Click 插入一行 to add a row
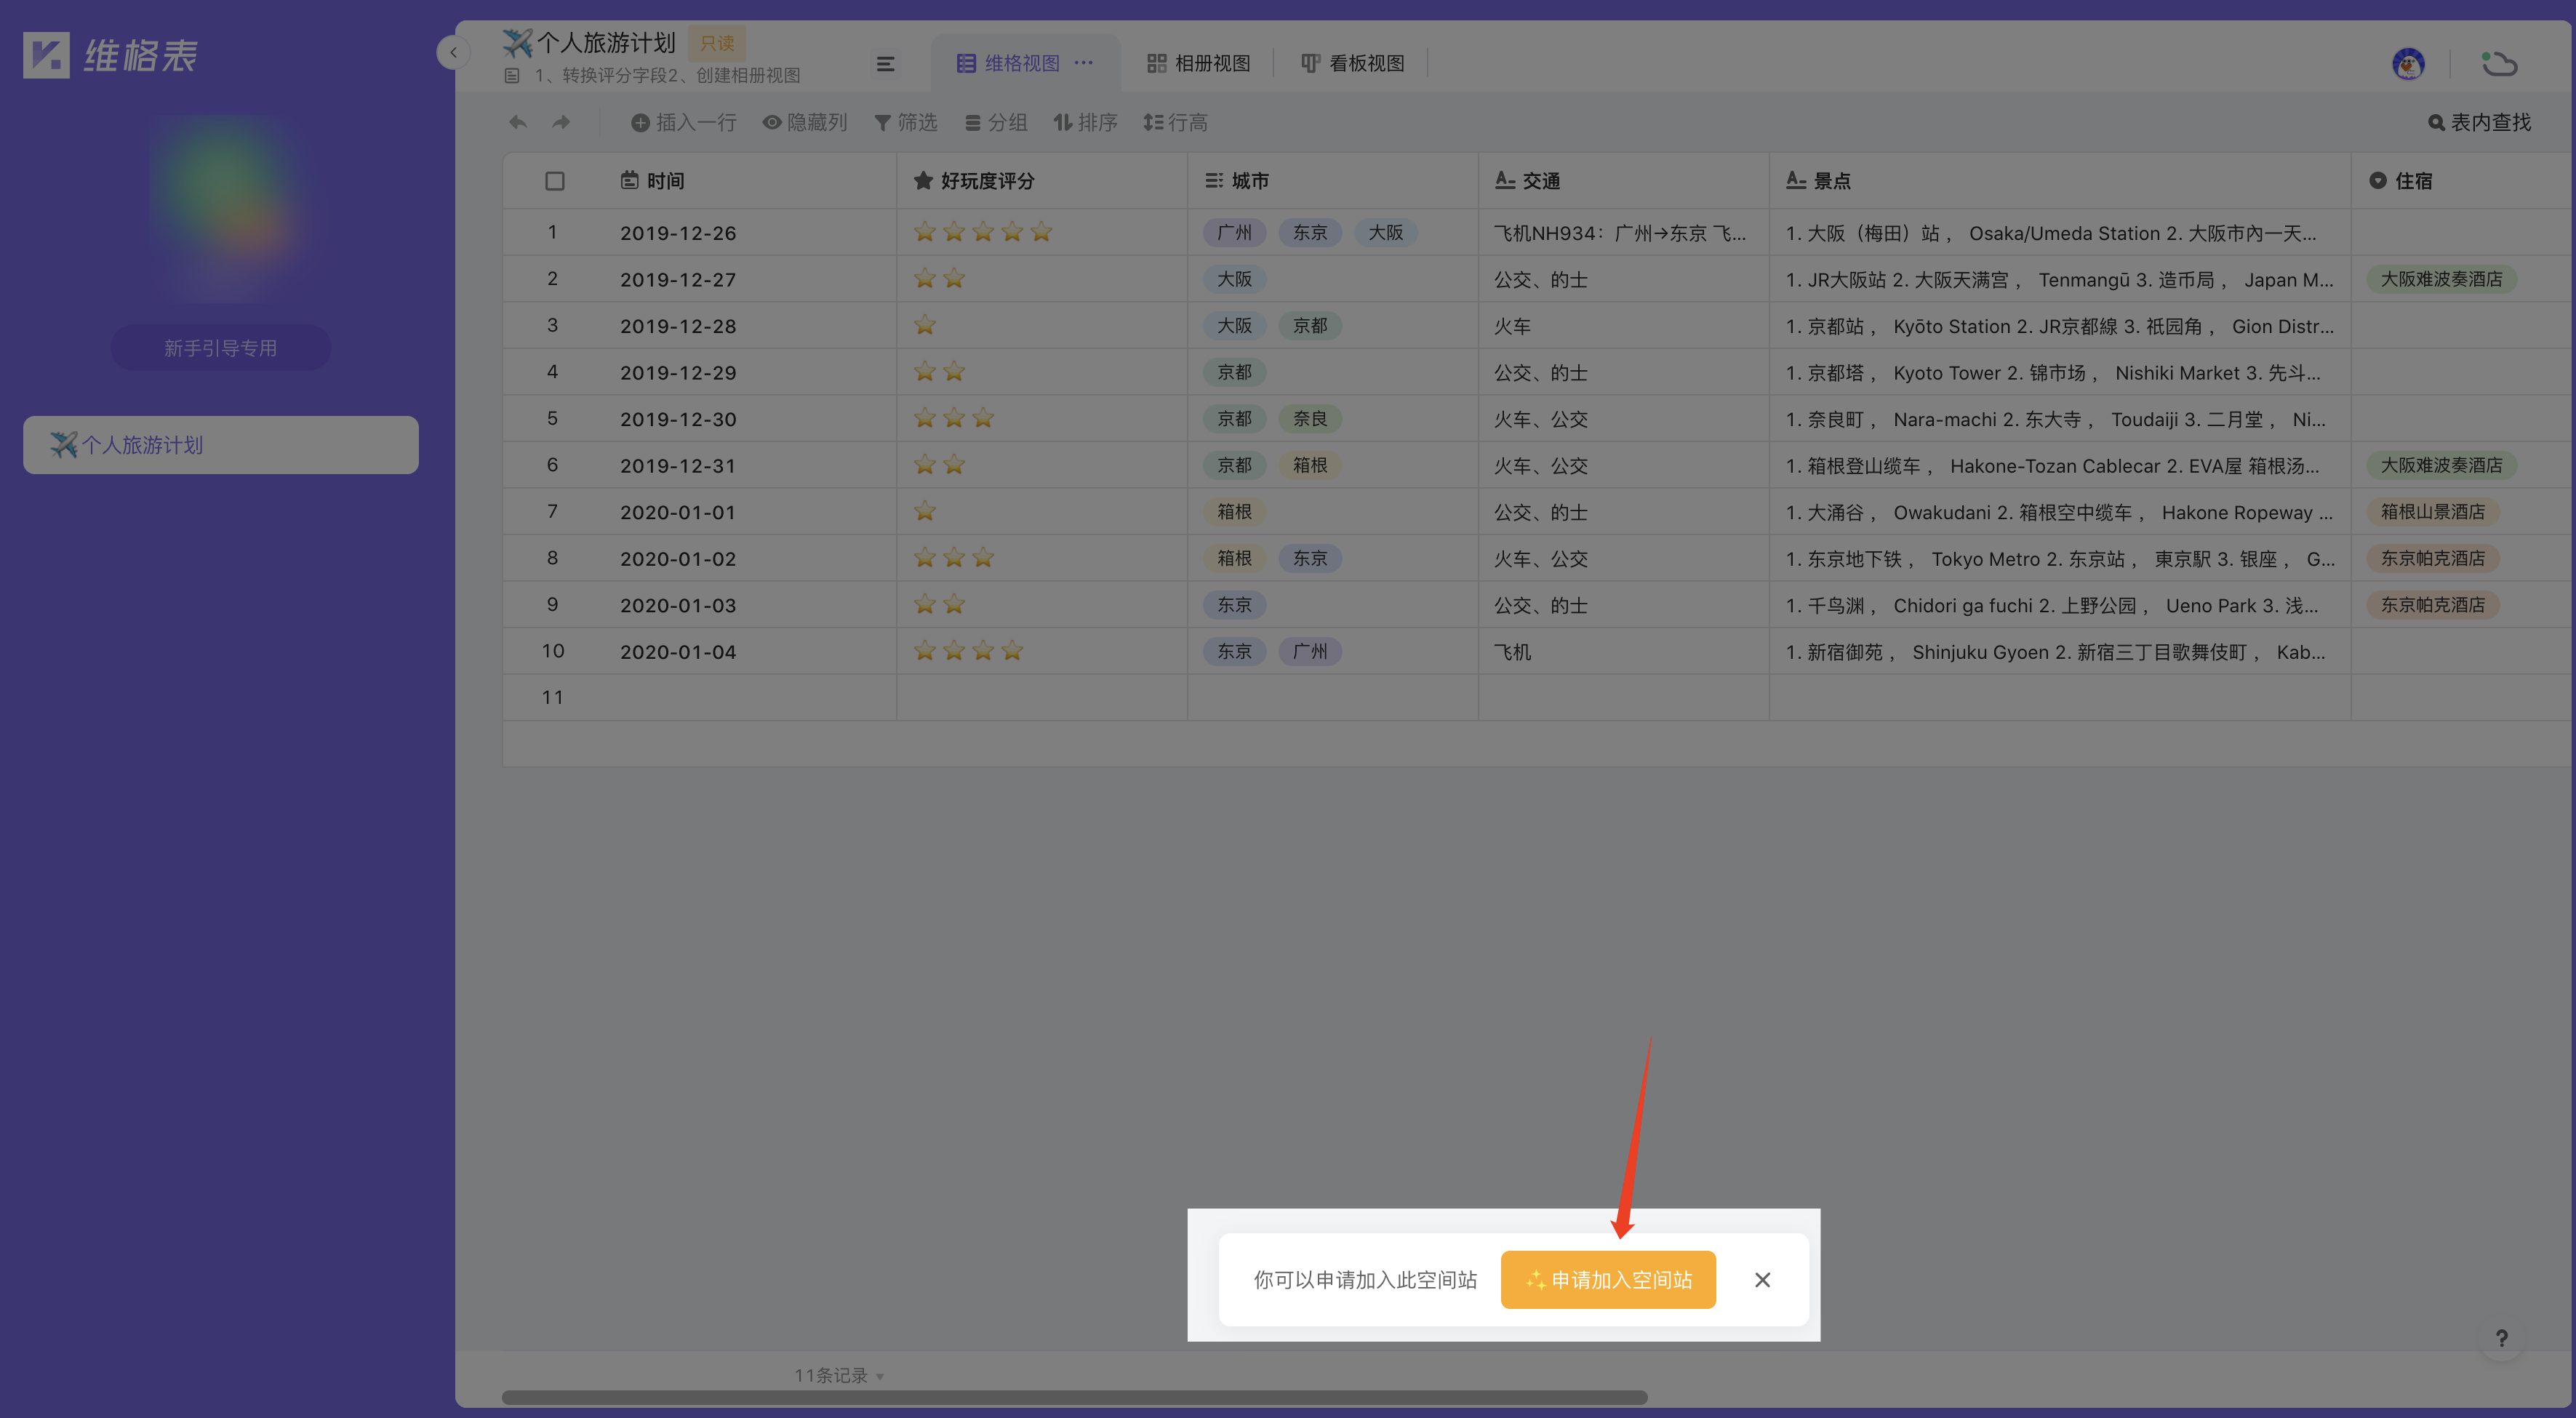Viewport: 2576px width, 1418px height. tap(684, 122)
